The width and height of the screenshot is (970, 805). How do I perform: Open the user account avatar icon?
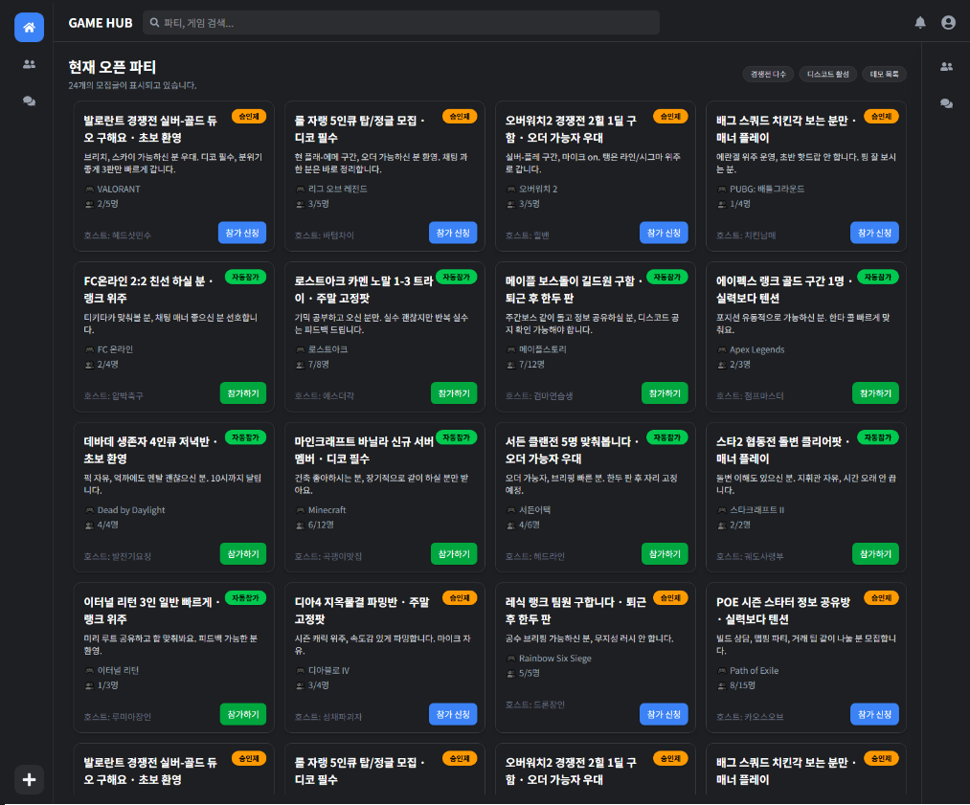pyautogui.click(x=948, y=23)
